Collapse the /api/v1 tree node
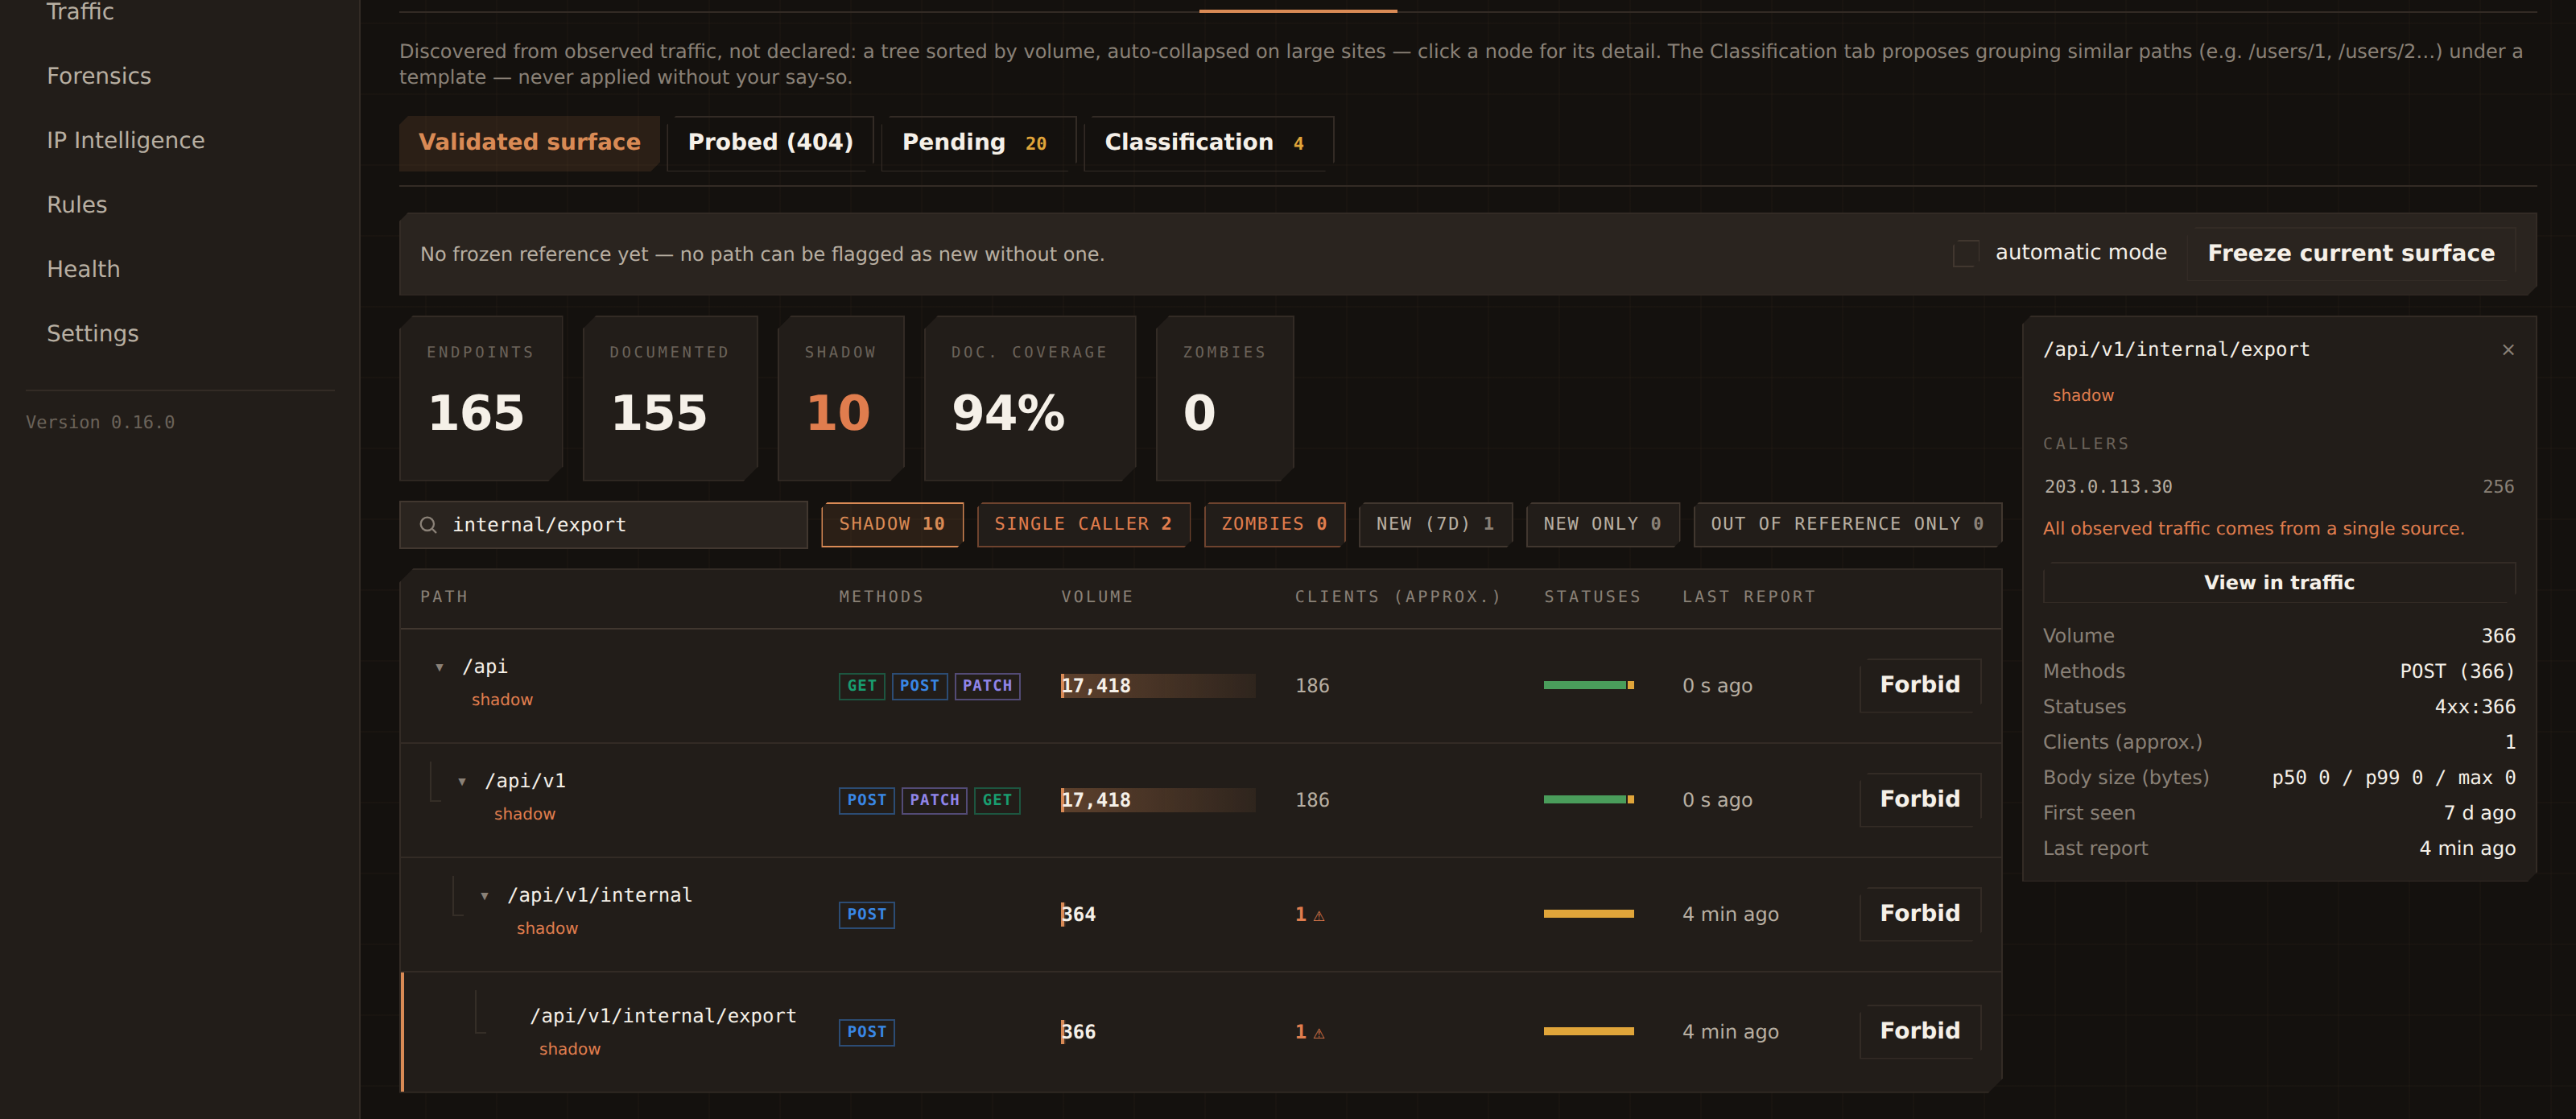2576x1119 pixels. [462, 781]
